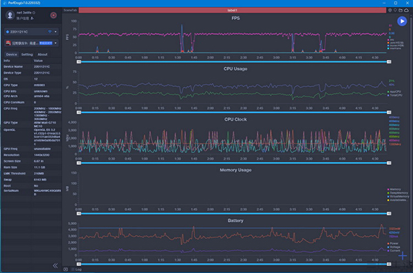The width and height of the screenshot is (413, 273).
Task: Expand the device dropdown 22011211C
Action: point(32,32)
